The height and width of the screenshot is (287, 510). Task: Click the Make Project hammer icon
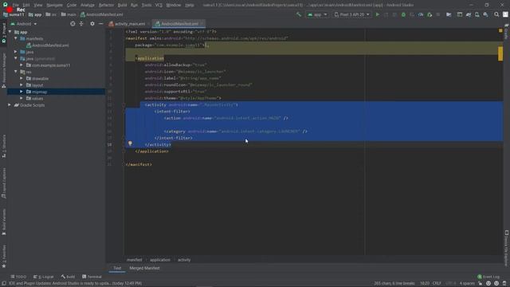pos(299,14)
